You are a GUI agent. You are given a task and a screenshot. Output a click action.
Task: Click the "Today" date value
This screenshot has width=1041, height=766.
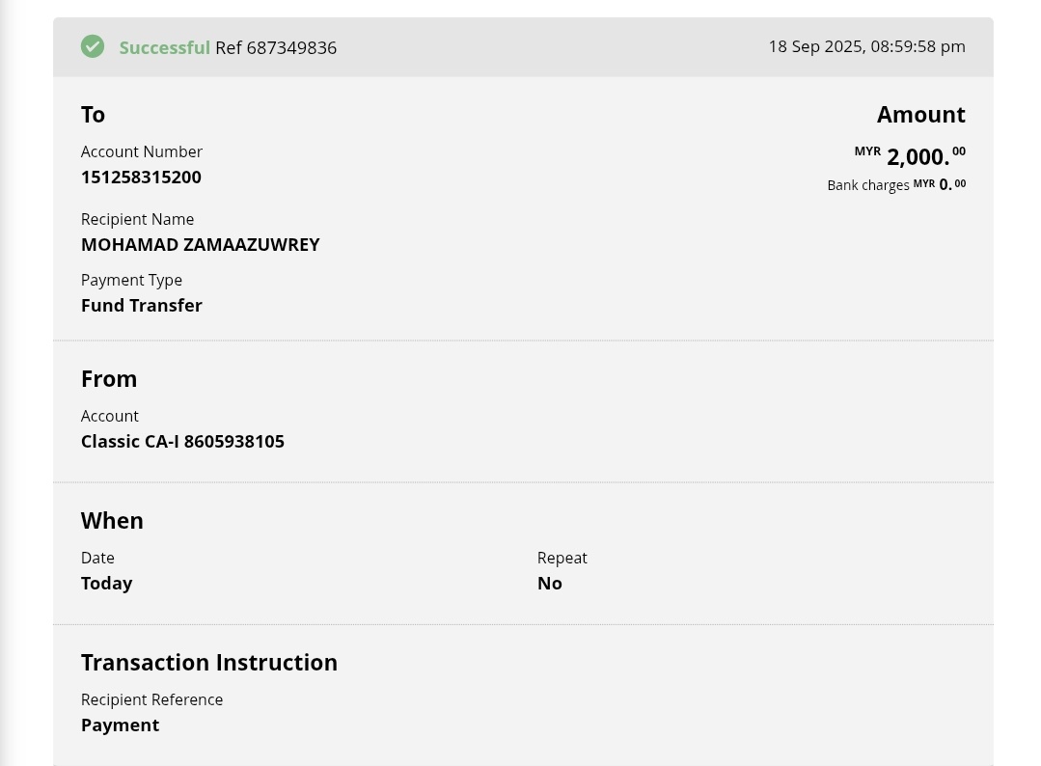click(x=106, y=584)
